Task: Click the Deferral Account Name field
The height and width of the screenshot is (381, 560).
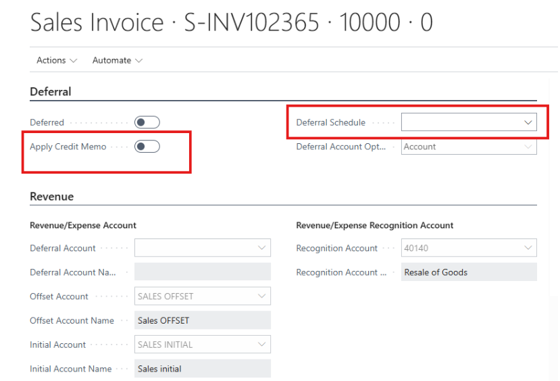Action: (x=203, y=272)
